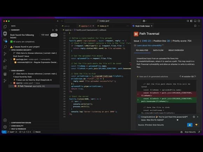Open the CWE-23 link

click(146, 41)
